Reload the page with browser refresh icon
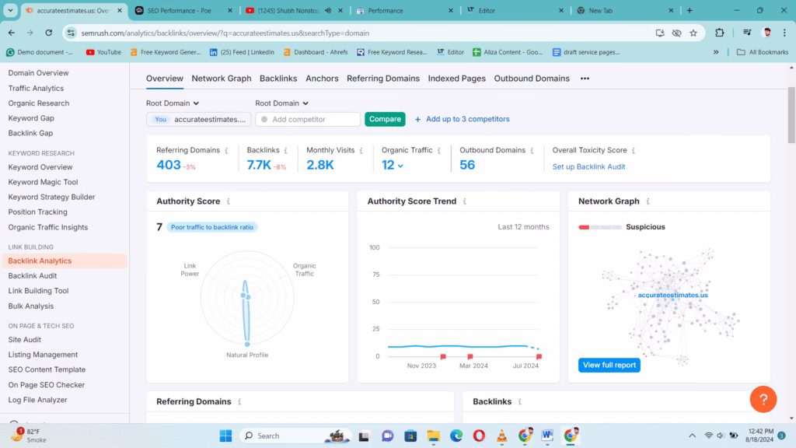Image resolution: width=796 pixels, height=448 pixels. [49, 33]
